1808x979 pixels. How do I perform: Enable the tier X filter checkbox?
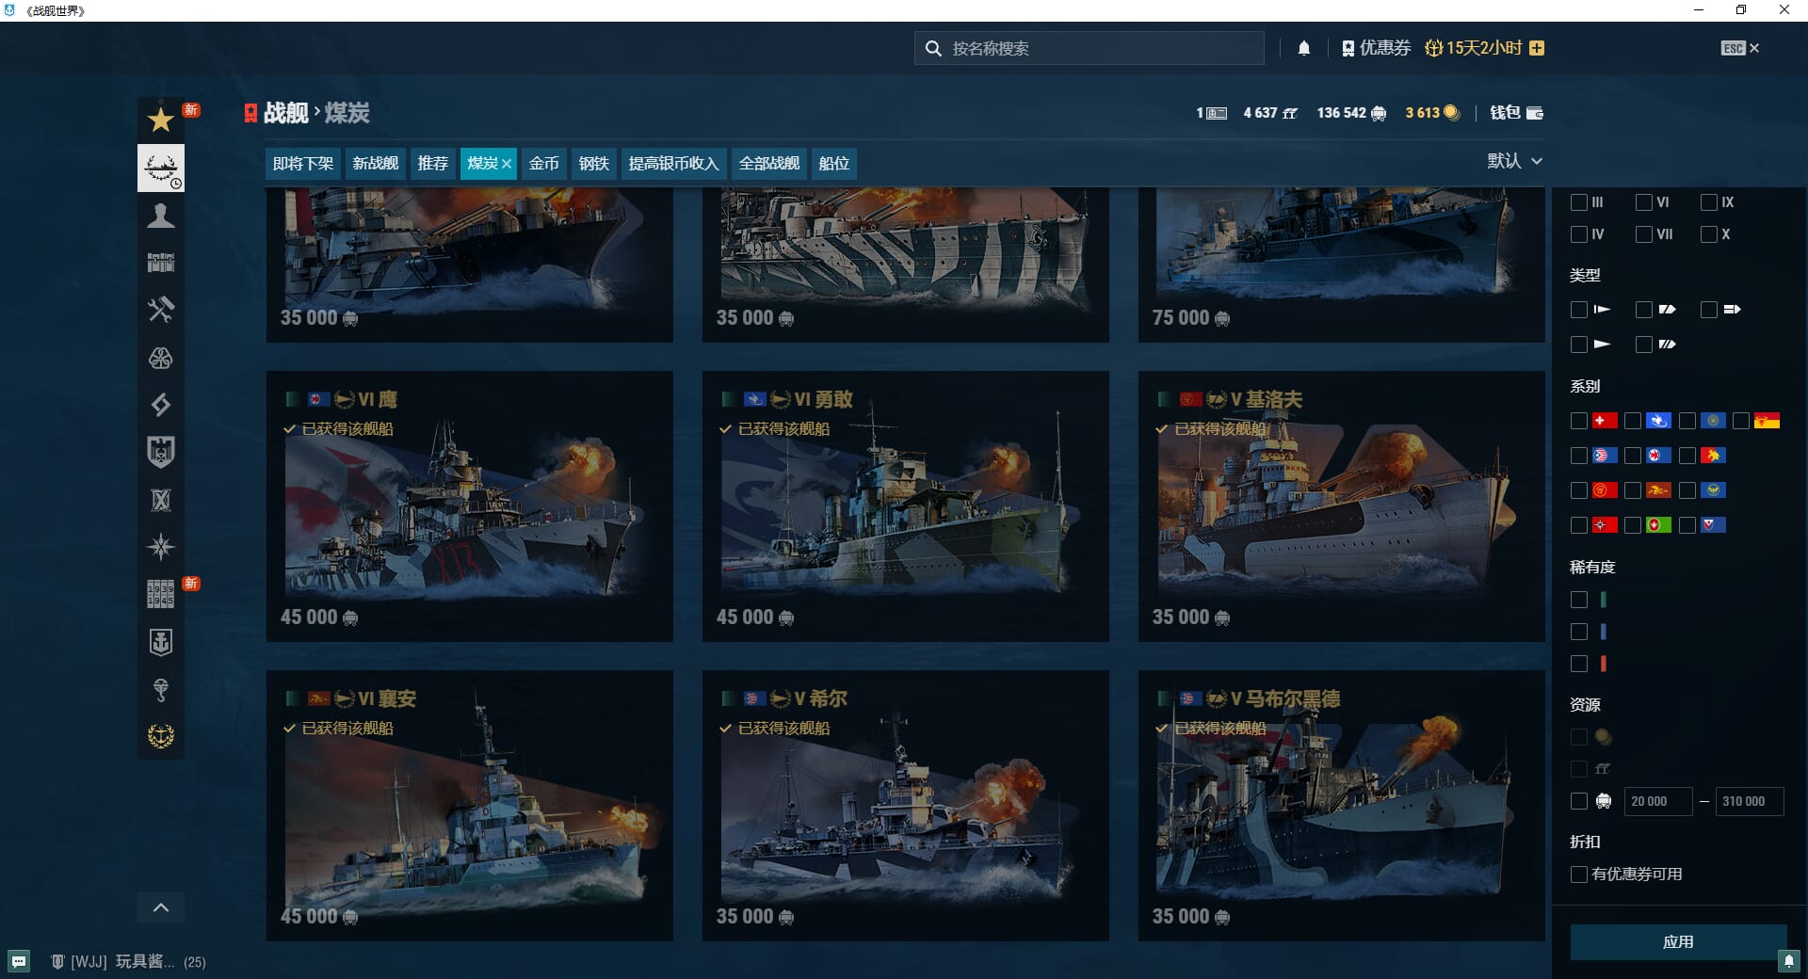pos(1708,234)
